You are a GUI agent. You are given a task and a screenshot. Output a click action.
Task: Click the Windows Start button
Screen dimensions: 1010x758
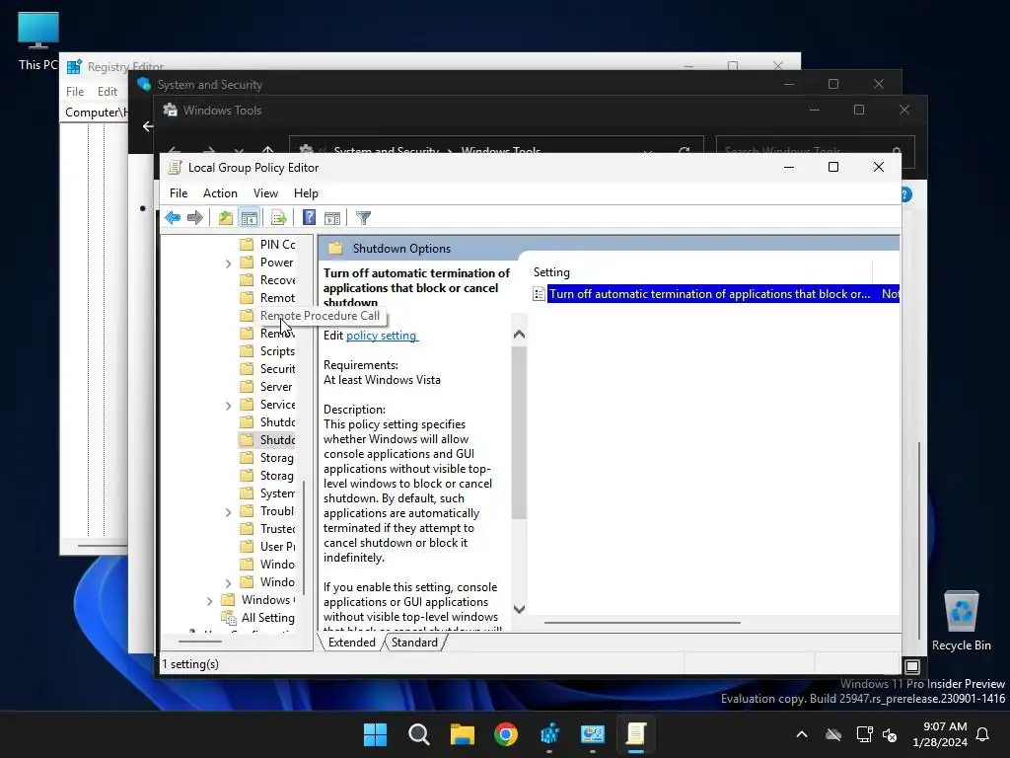coord(375,734)
